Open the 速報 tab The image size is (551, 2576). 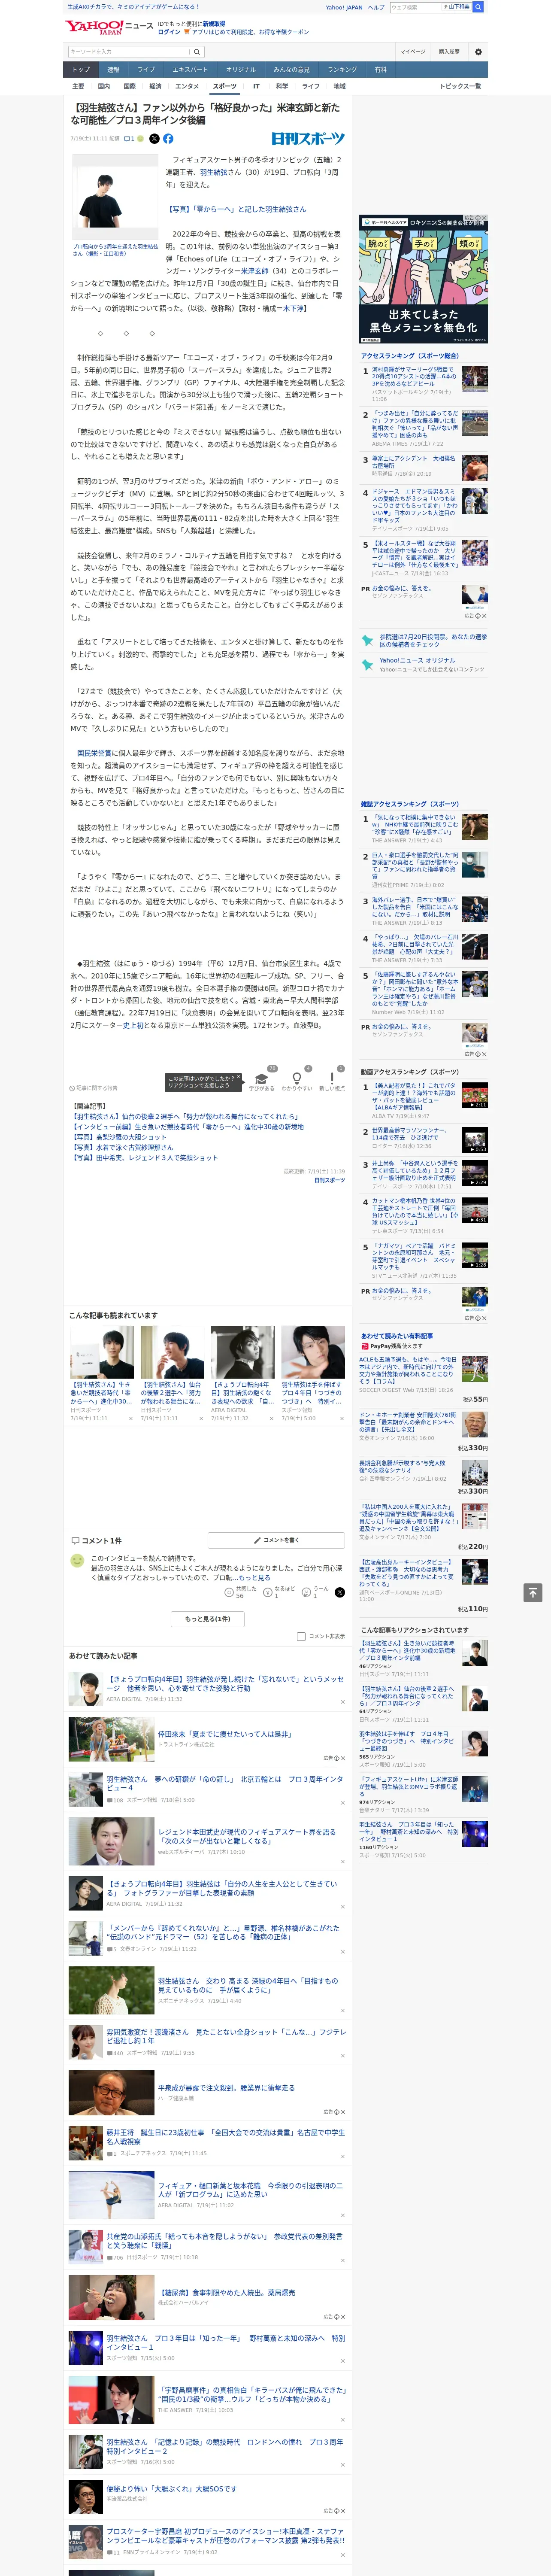coord(113,70)
